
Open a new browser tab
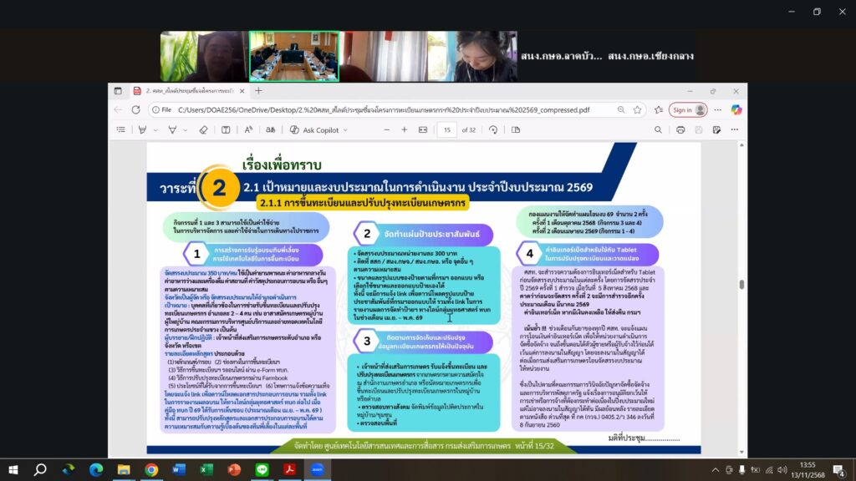(258, 90)
